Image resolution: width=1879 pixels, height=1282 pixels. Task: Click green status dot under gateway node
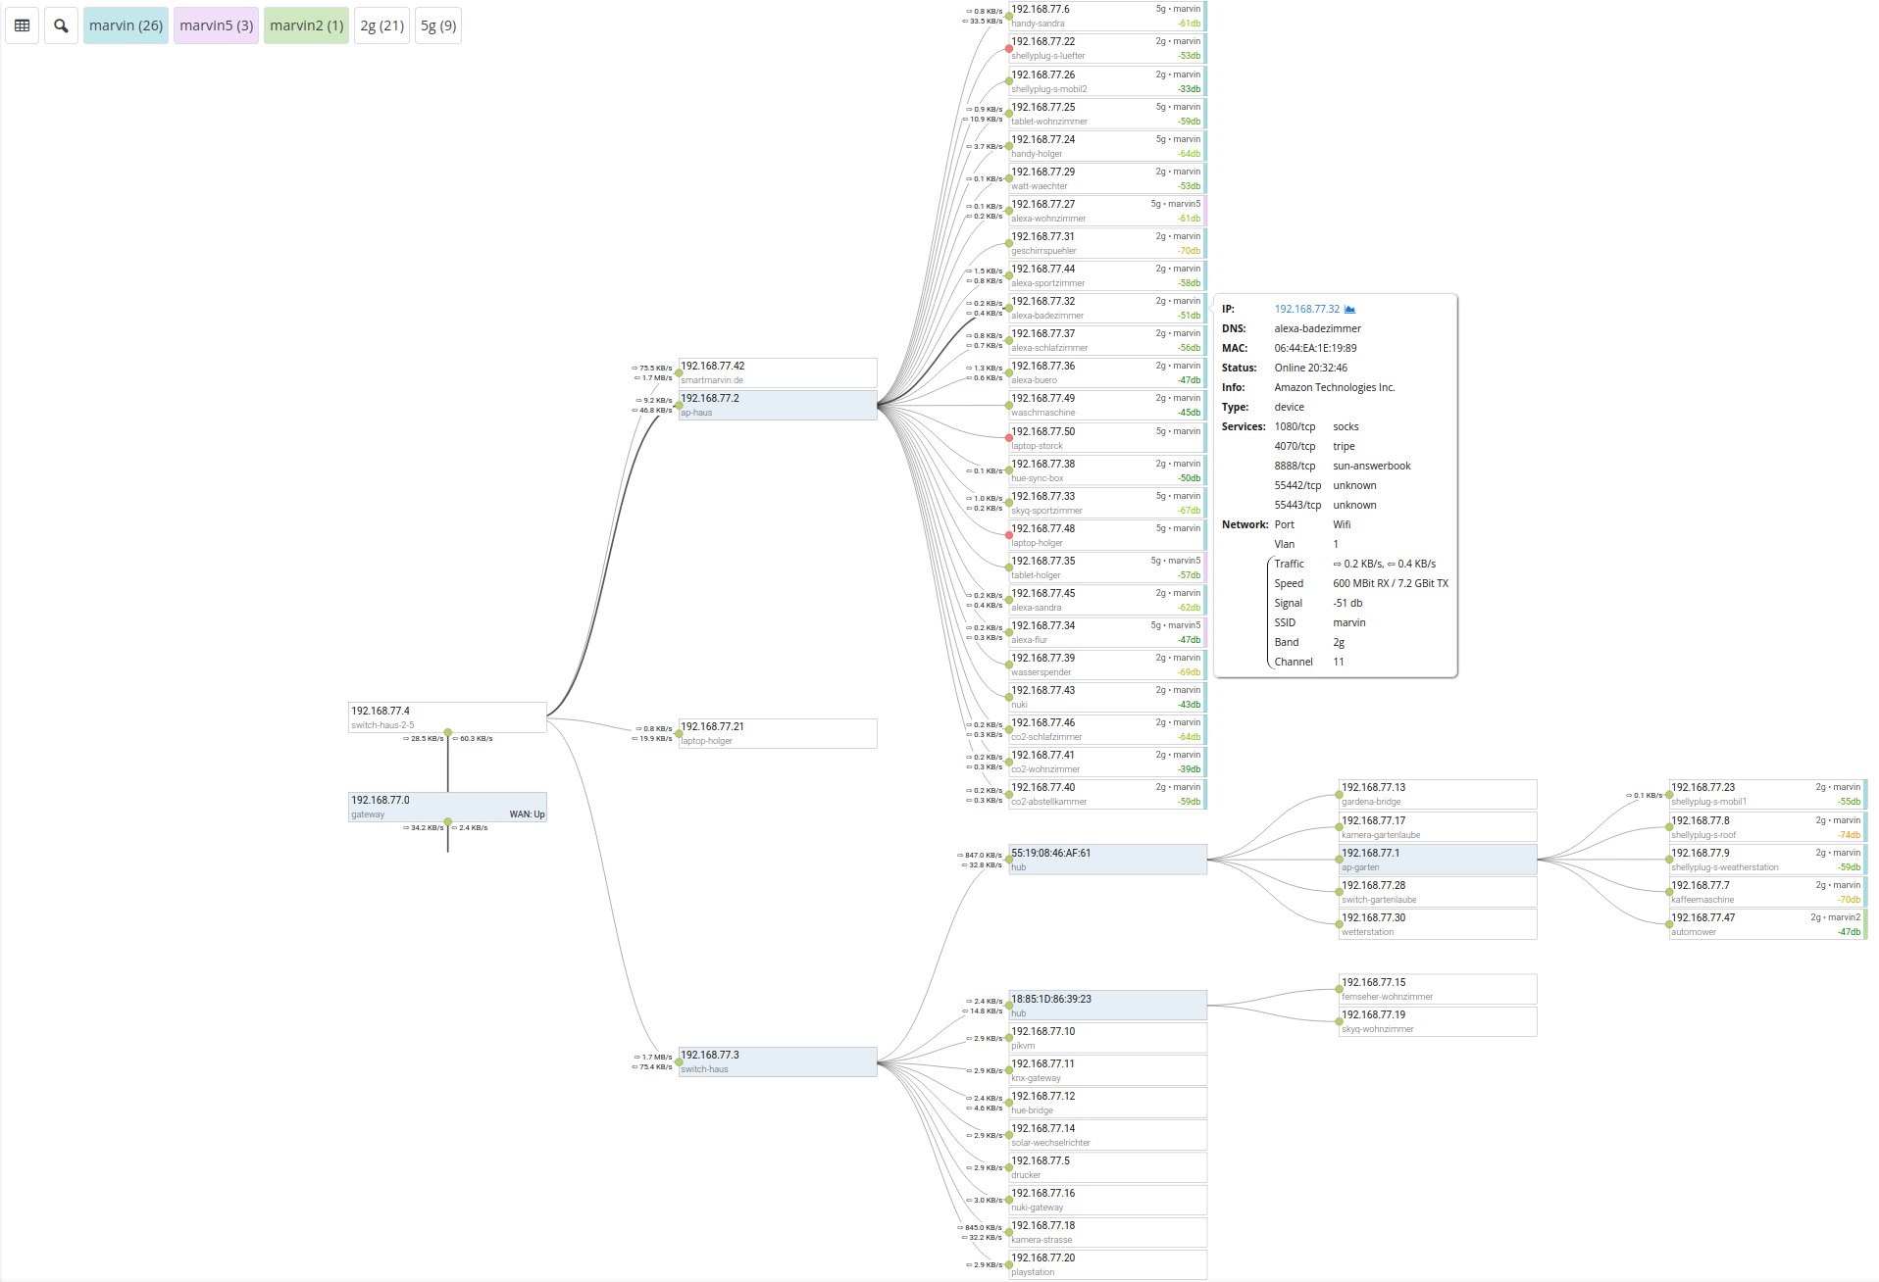point(448,821)
